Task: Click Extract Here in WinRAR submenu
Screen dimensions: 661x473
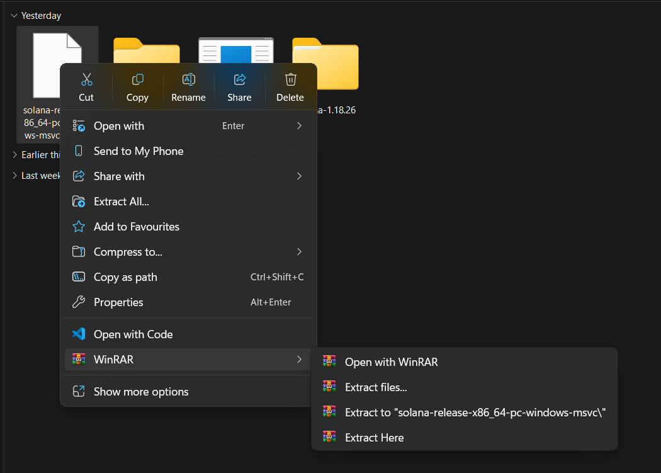Action: tap(374, 438)
